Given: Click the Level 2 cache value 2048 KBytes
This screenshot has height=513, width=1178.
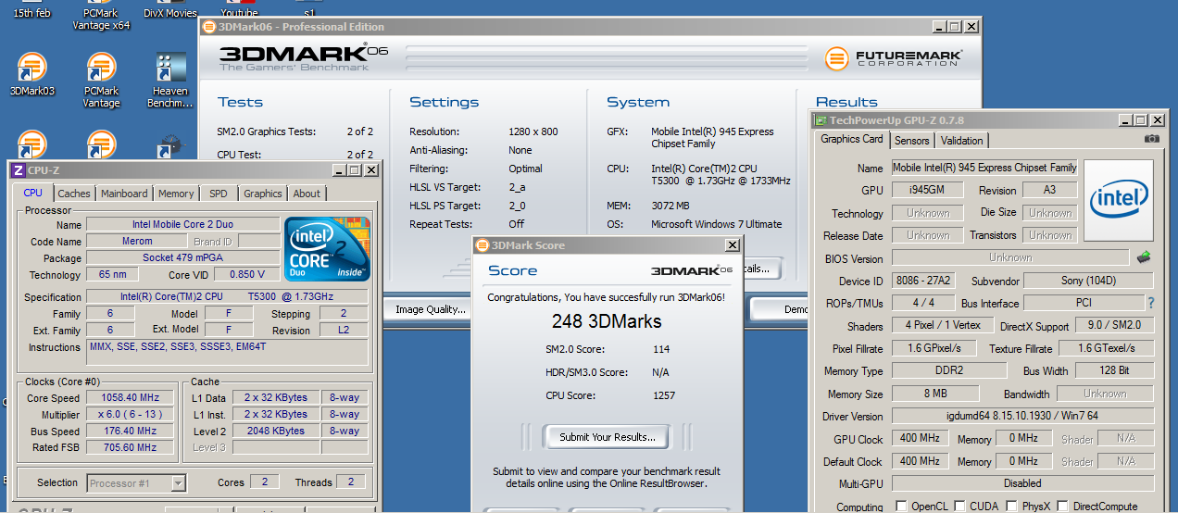Looking at the screenshot, I should [276, 431].
